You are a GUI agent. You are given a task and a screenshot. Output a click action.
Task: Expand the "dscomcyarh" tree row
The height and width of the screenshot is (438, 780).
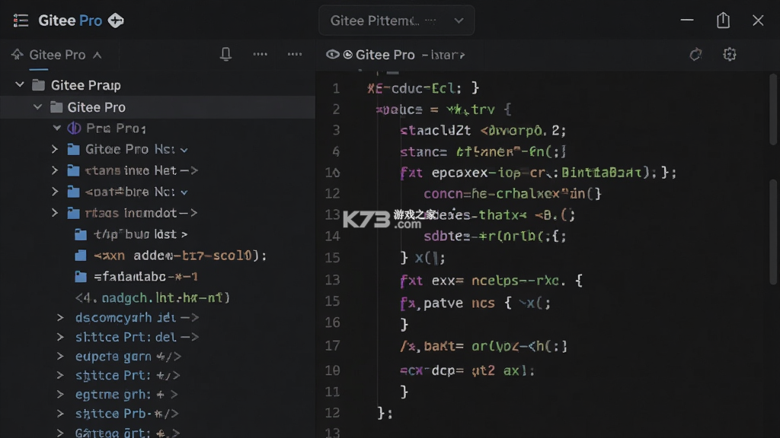pos(60,317)
